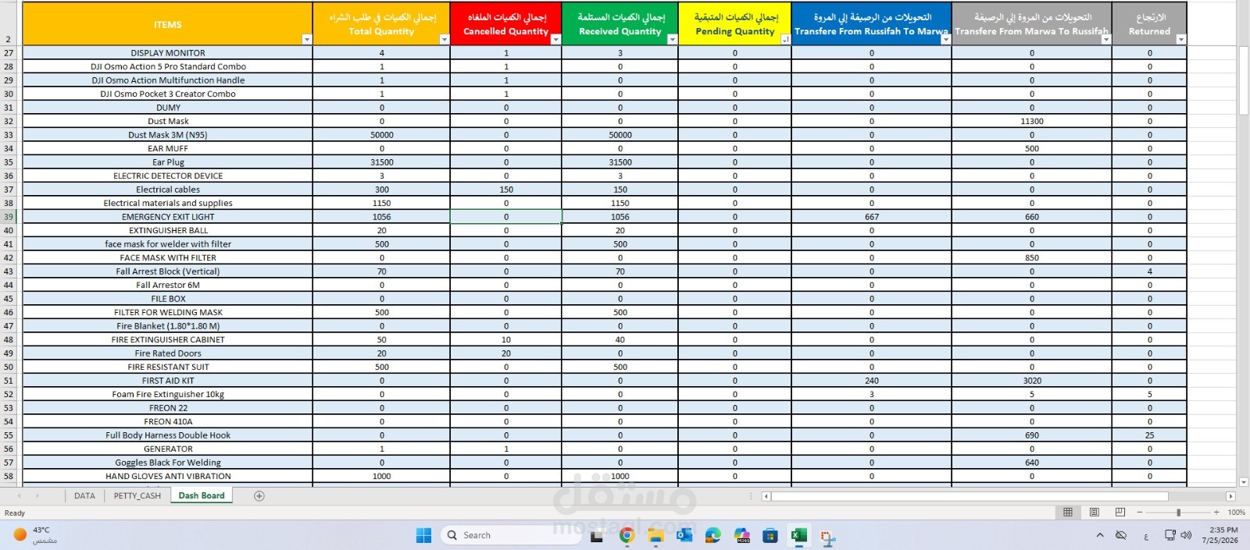Open the Received Quantity filter dropdown
1250x550 pixels.
click(x=672, y=40)
